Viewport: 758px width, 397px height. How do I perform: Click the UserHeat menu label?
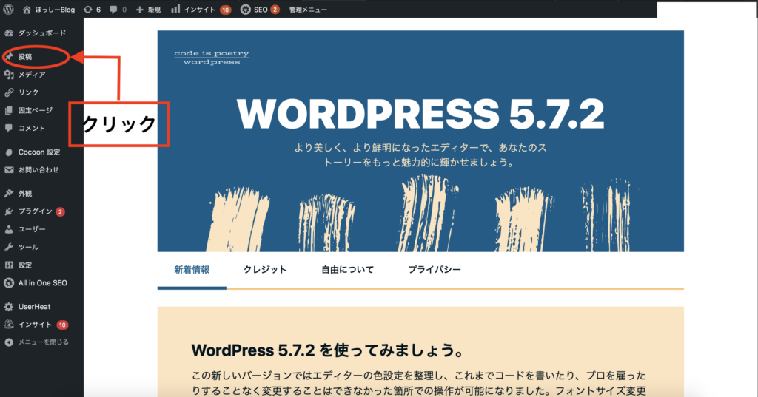coord(34,307)
